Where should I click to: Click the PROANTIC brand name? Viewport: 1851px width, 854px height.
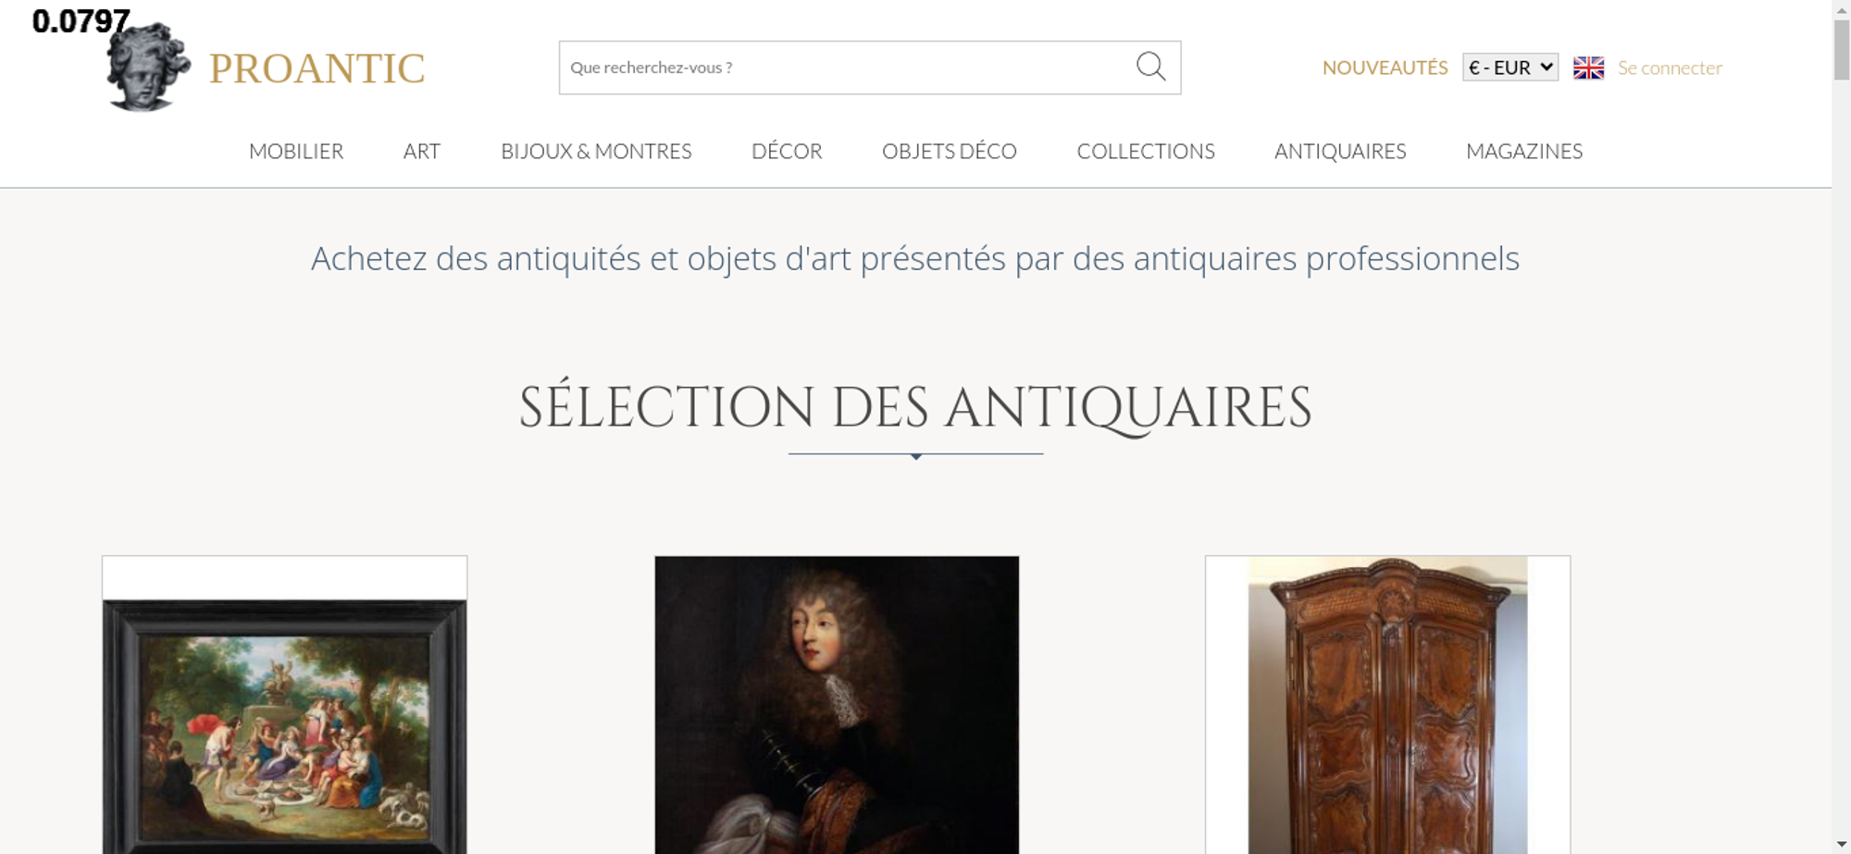[x=317, y=68]
